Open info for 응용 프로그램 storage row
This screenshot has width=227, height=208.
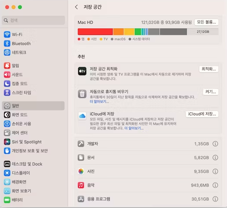click(x=215, y=199)
